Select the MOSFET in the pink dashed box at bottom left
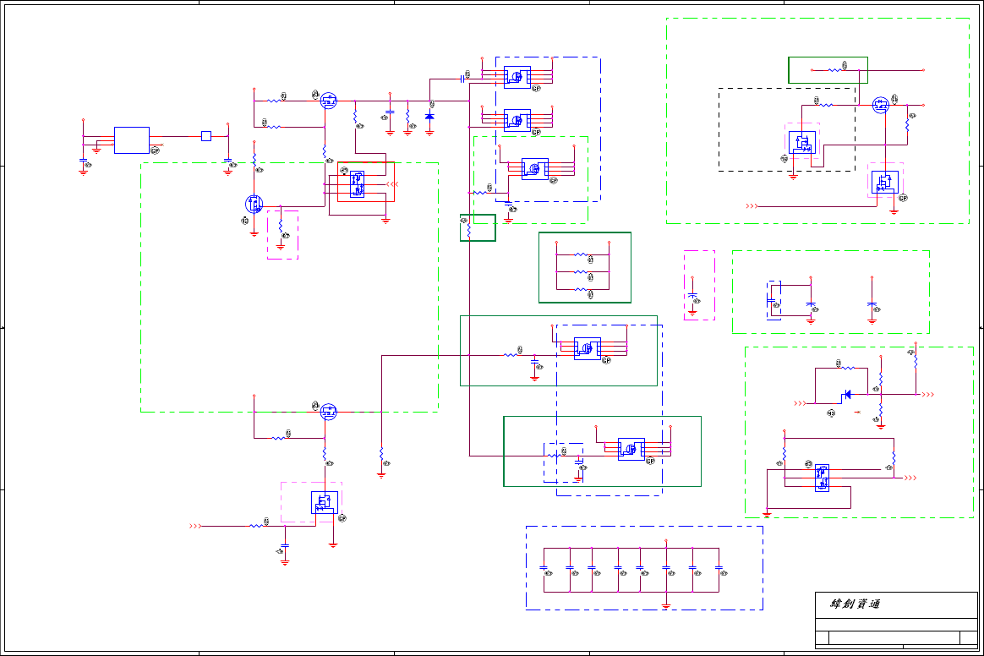The width and height of the screenshot is (984, 656). pos(325,503)
